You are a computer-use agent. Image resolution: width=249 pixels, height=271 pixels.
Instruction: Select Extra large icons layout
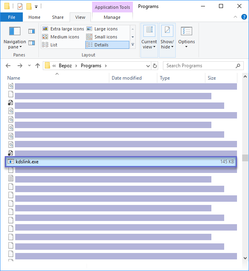(x=63, y=29)
